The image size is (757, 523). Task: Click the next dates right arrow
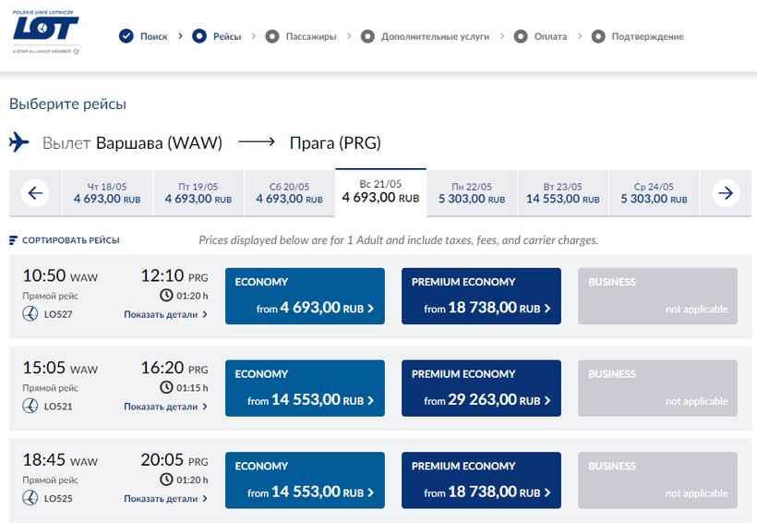(x=727, y=193)
